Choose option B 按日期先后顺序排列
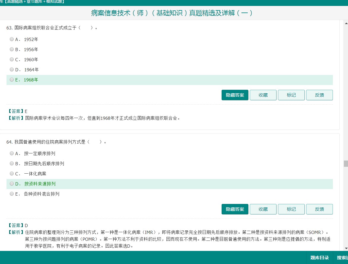Screen dimensions: 348x264 [12, 164]
